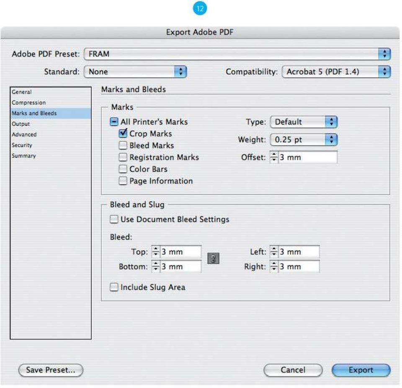Select Marks and Bleeds in the list

pos(51,113)
